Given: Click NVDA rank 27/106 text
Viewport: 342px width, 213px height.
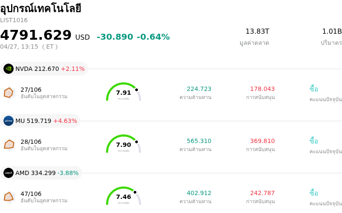Looking at the screenshot, I should (31, 90).
